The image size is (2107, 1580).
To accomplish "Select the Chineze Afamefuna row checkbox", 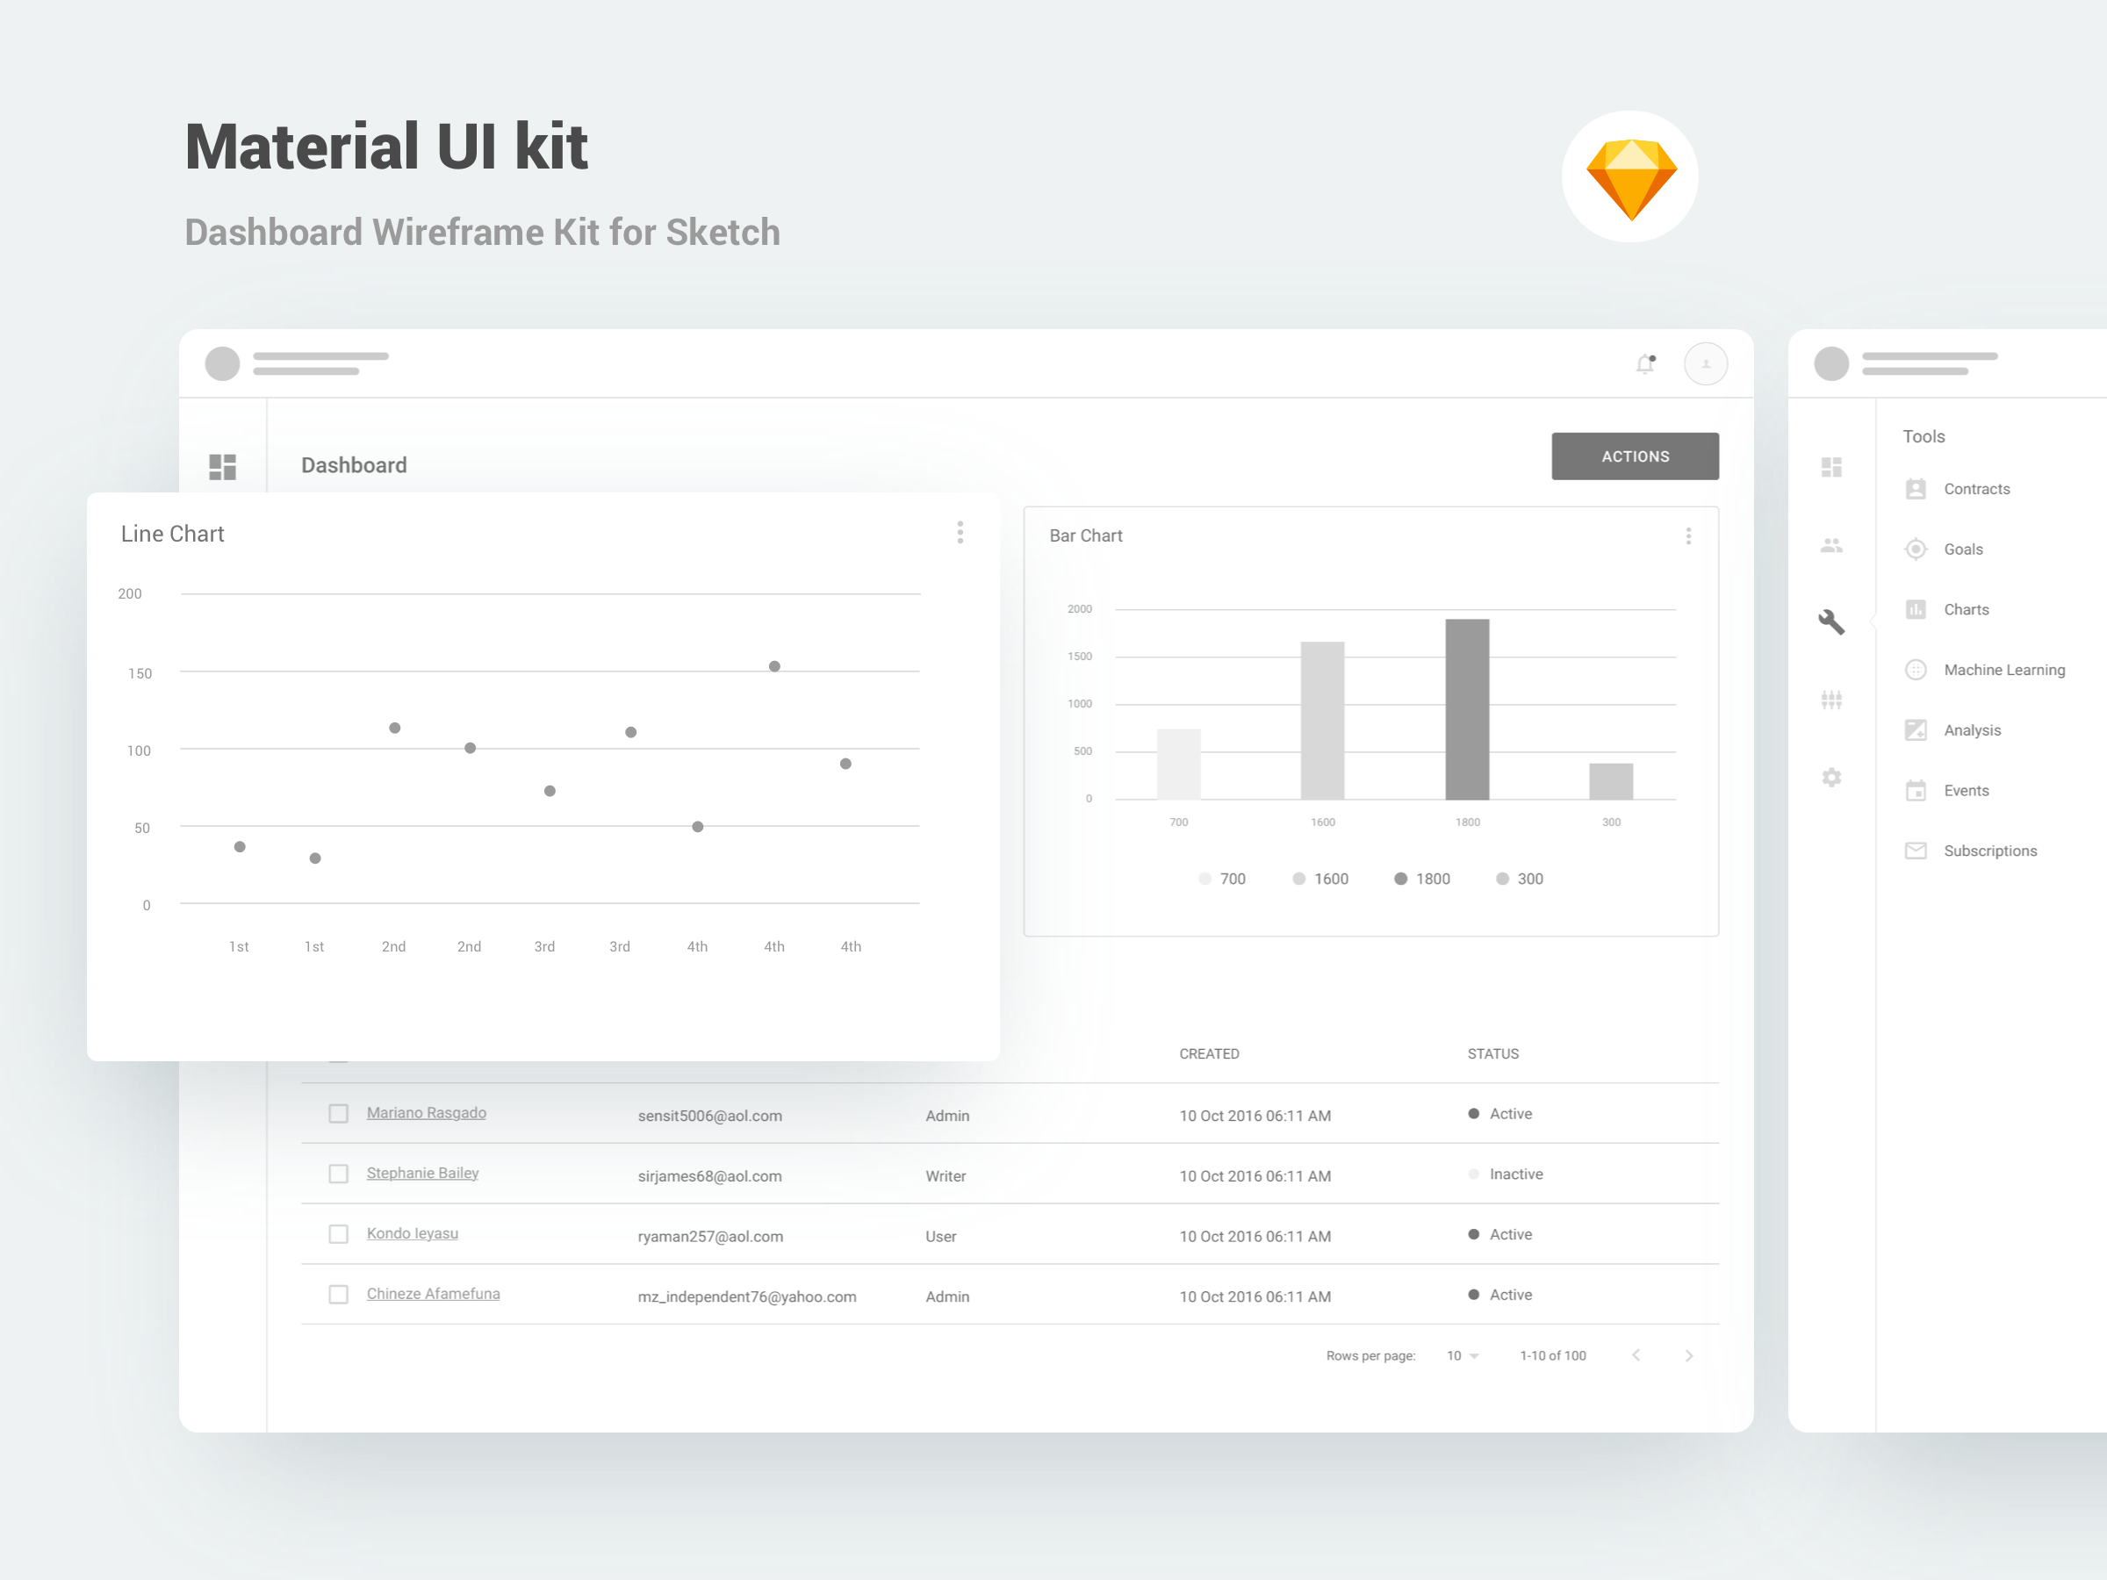I will tap(338, 1295).
